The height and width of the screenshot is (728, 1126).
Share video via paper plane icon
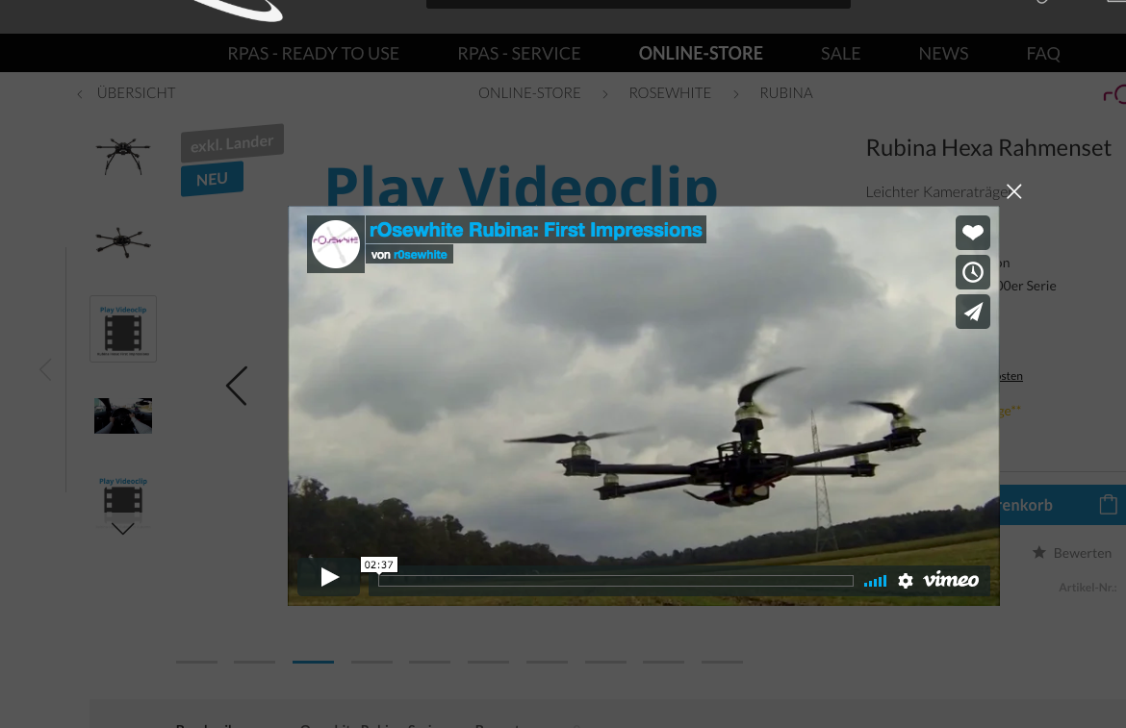click(x=972, y=312)
